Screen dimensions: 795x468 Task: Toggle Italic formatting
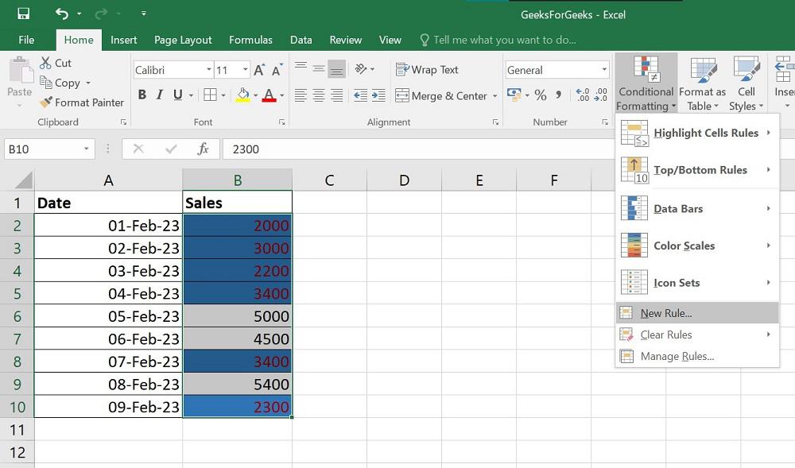coord(160,95)
